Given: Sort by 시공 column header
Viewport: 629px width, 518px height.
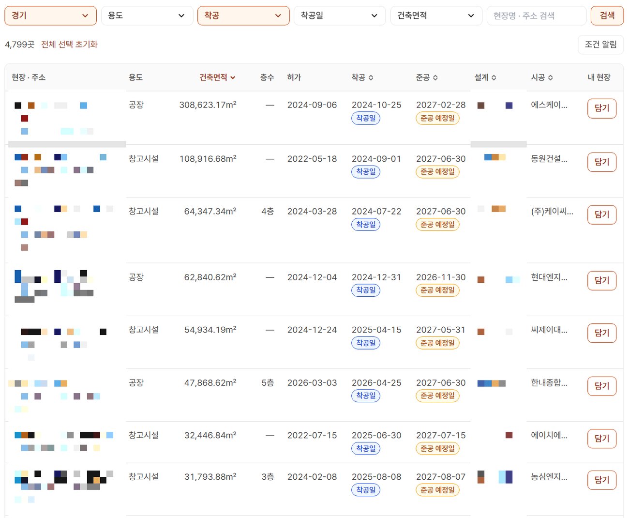Looking at the screenshot, I should (x=542, y=77).
